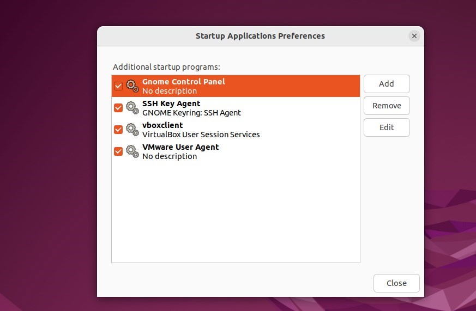The height and width of the screenshot is (311, 476).
Task: Open Edit for the selected program
Action: (x=387, y=127)
